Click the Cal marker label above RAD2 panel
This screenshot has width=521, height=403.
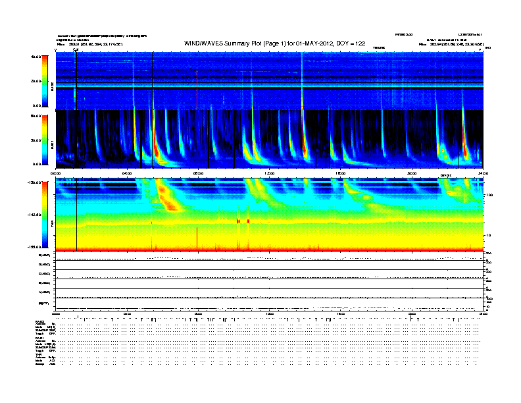click(76, 49)
